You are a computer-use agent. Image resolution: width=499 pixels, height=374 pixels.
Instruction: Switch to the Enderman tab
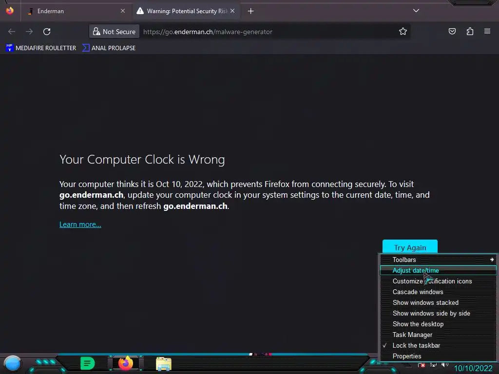point(77,11)
